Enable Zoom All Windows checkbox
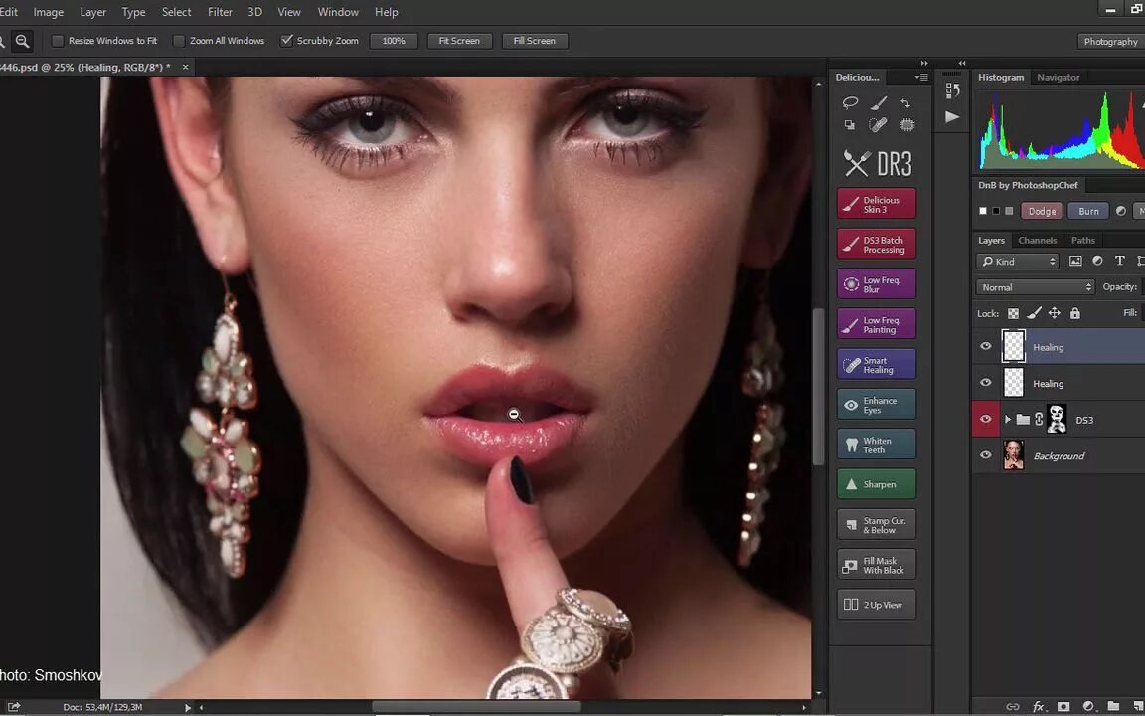 coord(178,41)
